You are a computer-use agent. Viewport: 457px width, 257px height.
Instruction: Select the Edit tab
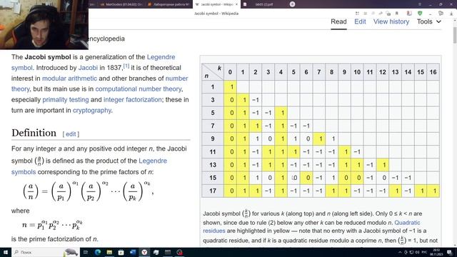[x=360, y=21]
